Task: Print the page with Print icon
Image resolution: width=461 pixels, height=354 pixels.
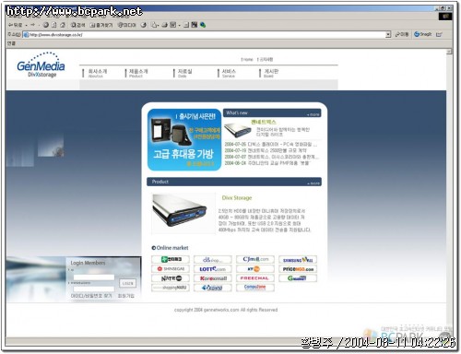Action: [165, 25]
